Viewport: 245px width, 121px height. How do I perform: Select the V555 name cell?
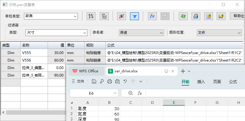tap(34, 53)
